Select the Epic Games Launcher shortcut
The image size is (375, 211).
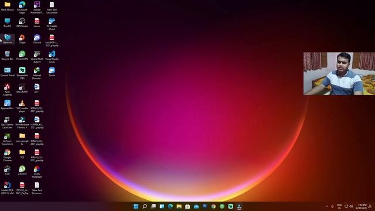click(x=7, y=122)
